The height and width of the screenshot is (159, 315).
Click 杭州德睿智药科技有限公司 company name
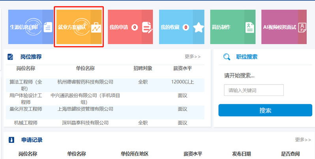pyautogui.click(x=85, y=82)
